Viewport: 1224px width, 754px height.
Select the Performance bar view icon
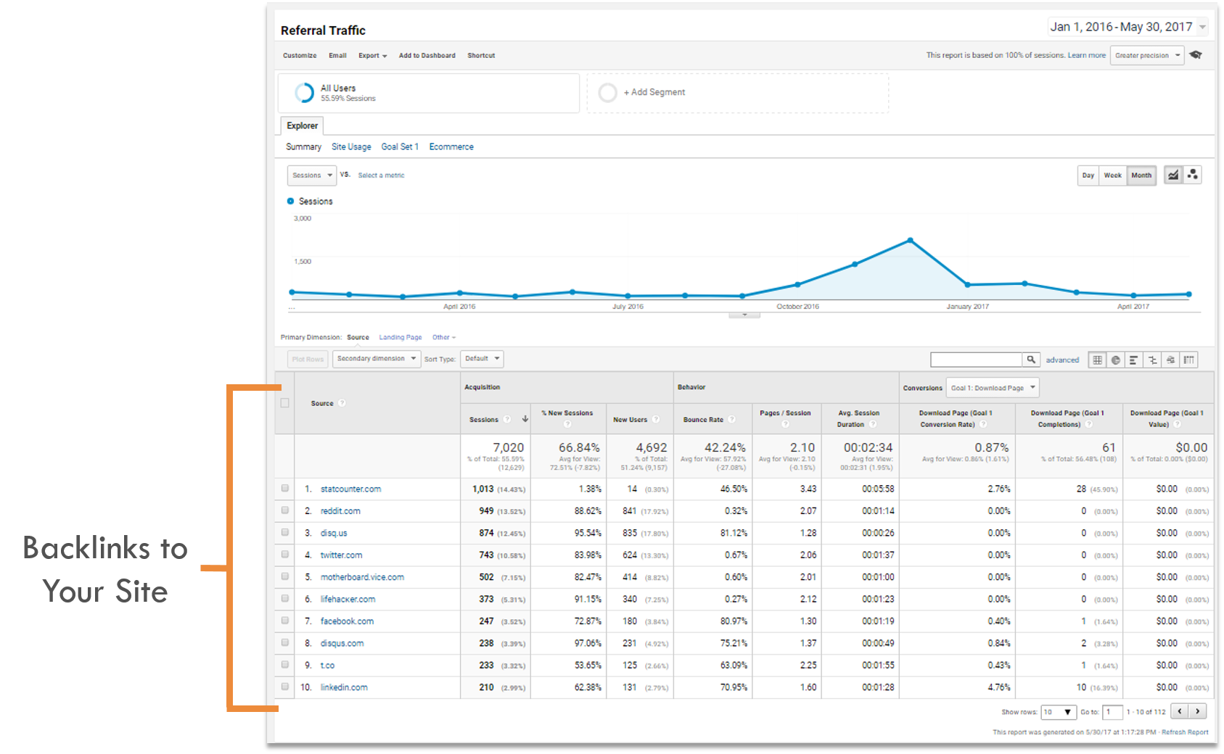pos(1134,360)
